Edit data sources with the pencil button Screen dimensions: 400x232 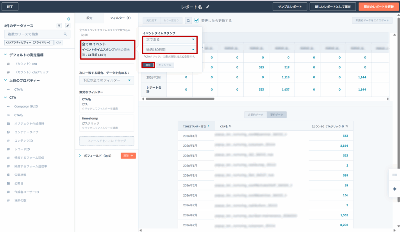click(67, 26)
